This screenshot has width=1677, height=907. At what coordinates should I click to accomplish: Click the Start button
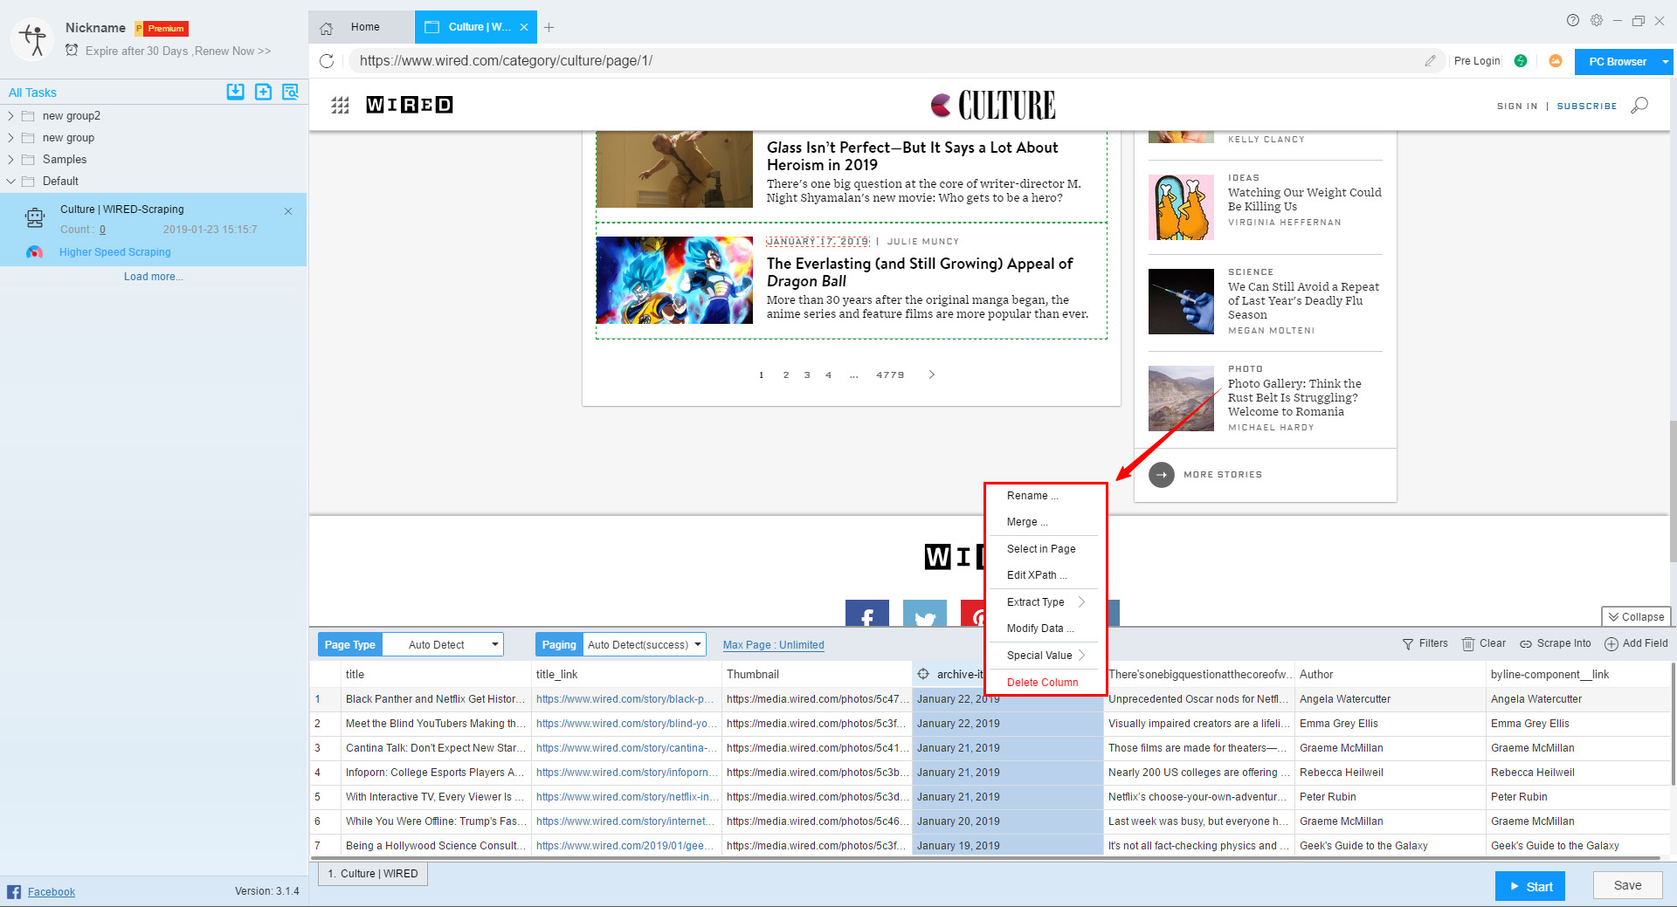(x=1530, y=886)
